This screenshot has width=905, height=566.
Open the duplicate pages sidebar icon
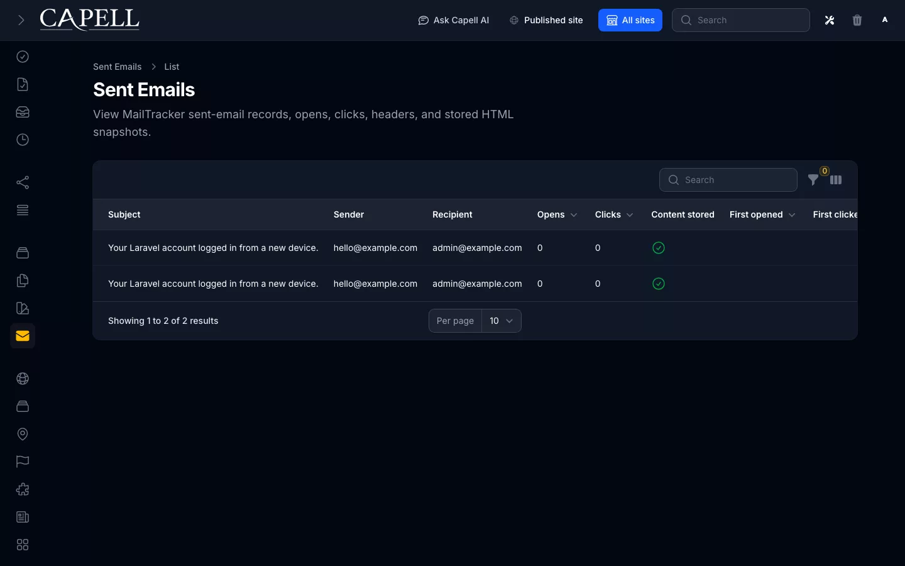pyautogui.click(x=23, y=280)
